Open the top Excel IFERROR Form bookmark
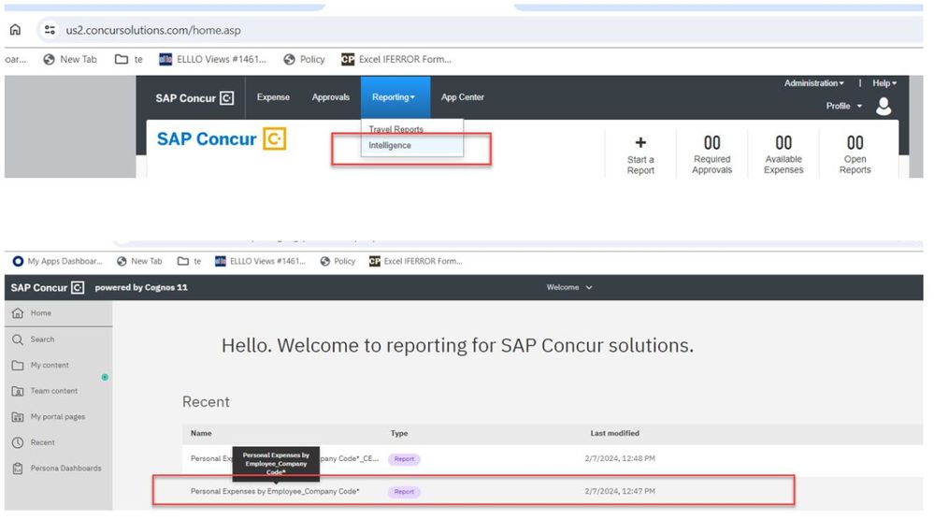The width and height of the screenshot is (934, 520). pyautogui.click(x=396, y=59)
